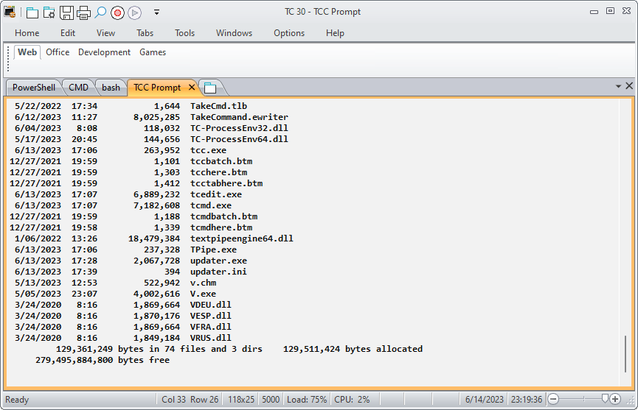Click the new tab folder icon button

tap(210, 88)
